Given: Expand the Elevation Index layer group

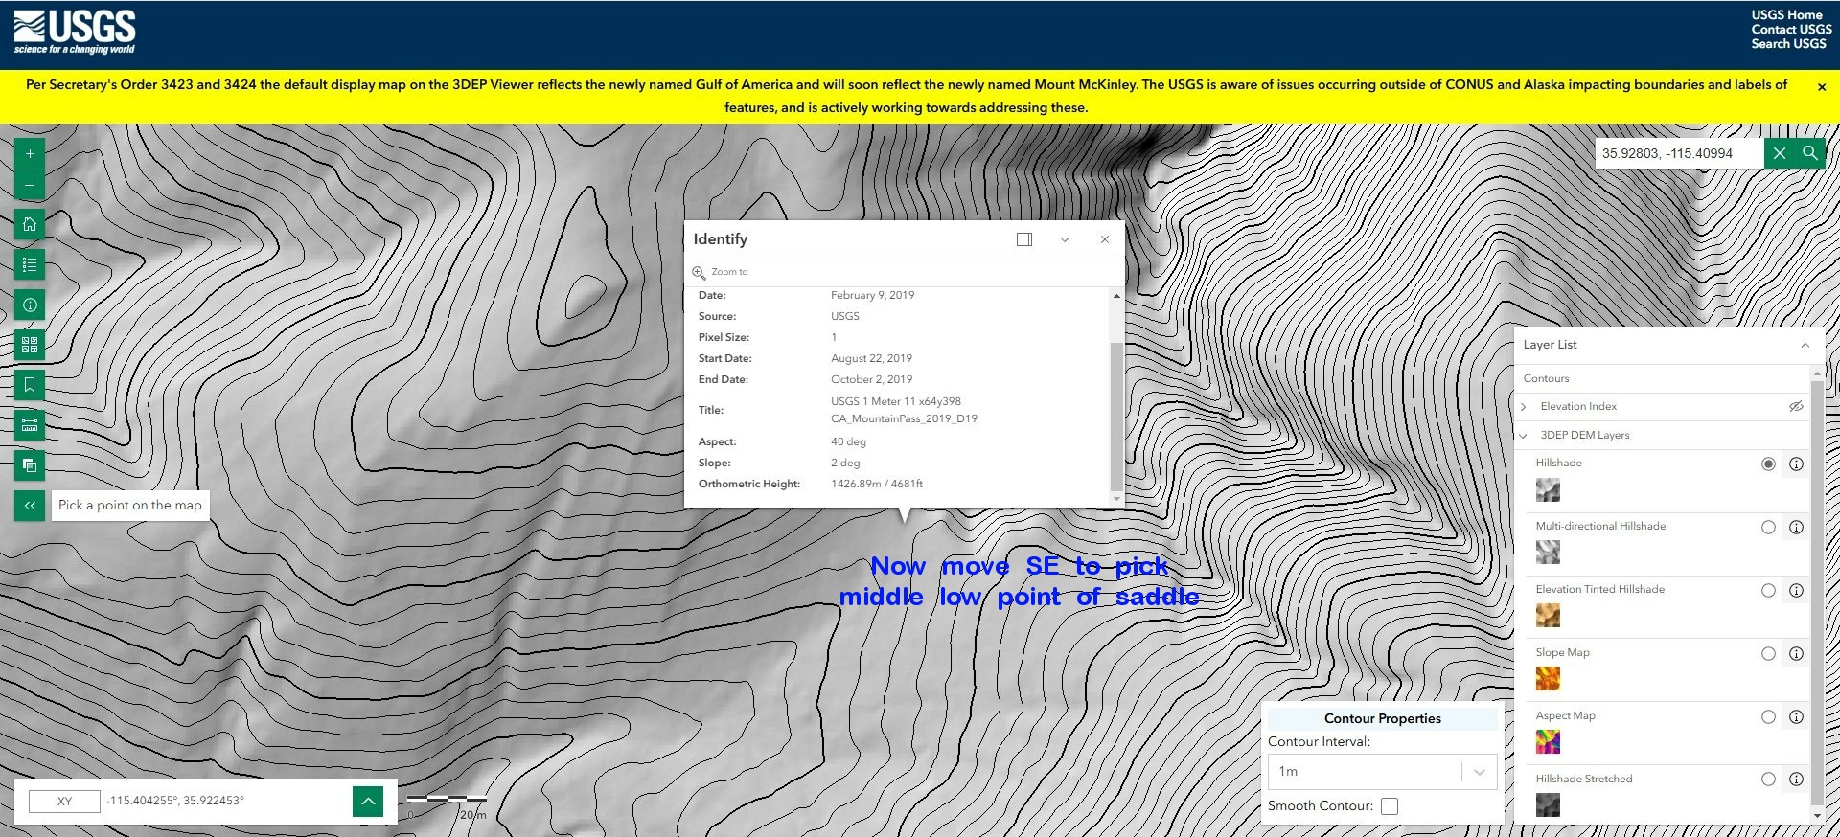Looking at the screenshot, I should pos(1524,407).
